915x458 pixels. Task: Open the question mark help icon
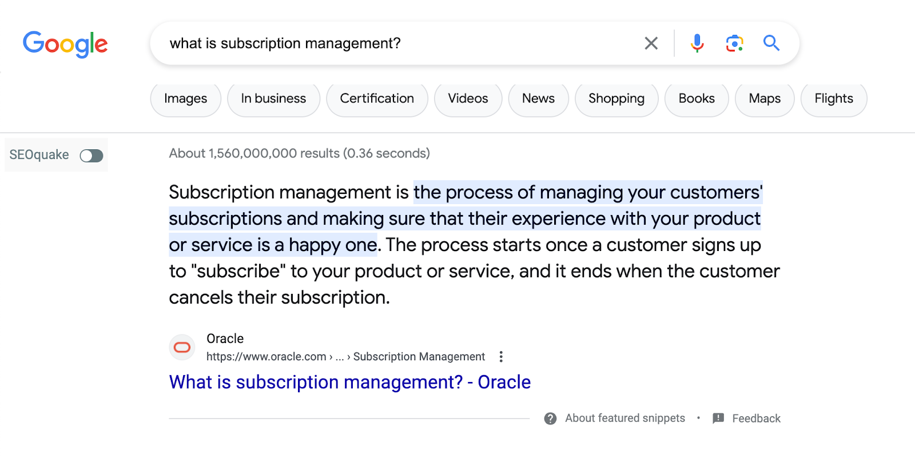550,419
